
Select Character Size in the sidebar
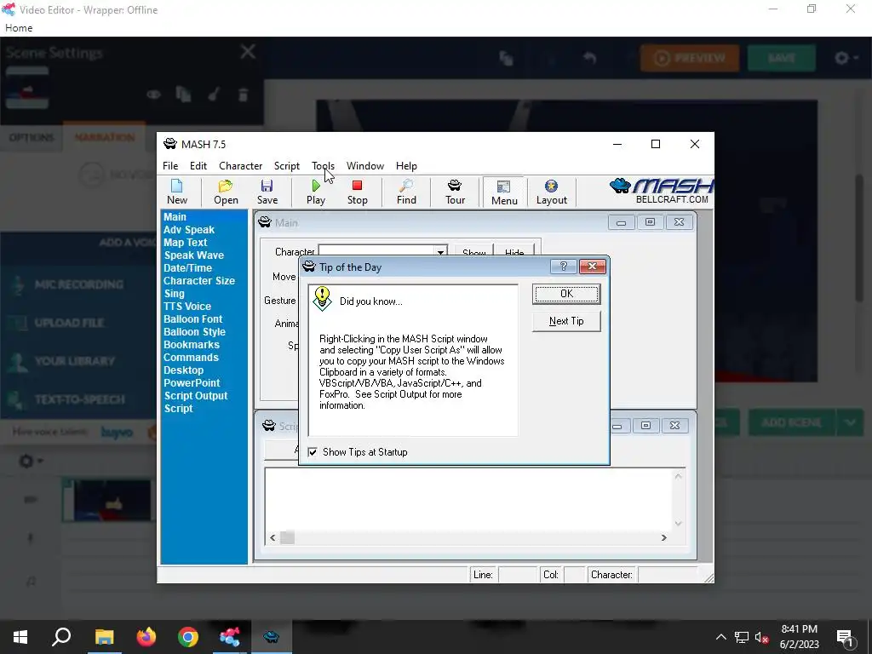(198, 281)
